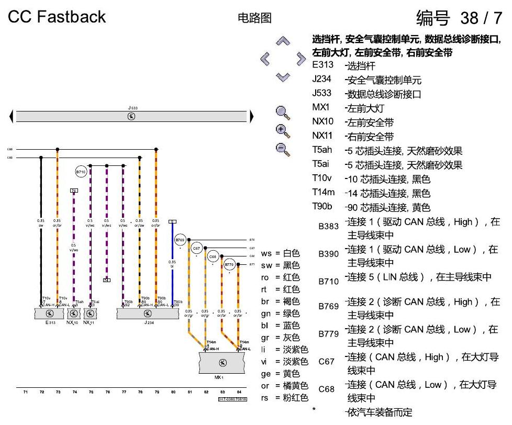Click the MX1 legend entry
Screen dimensions: 512x425
coord(348,108)
